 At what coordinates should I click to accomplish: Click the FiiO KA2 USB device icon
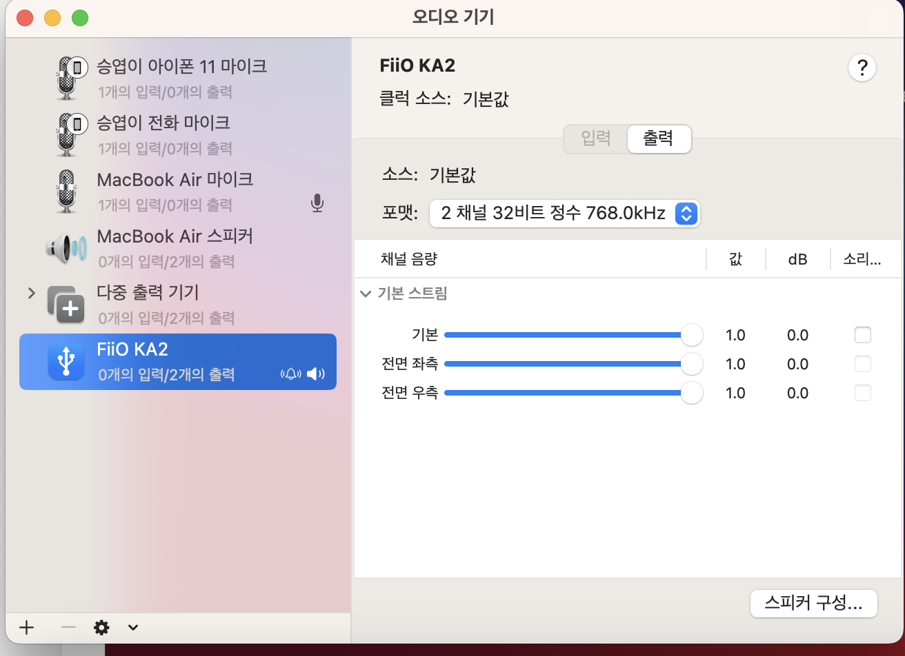(x=66, y=361)
